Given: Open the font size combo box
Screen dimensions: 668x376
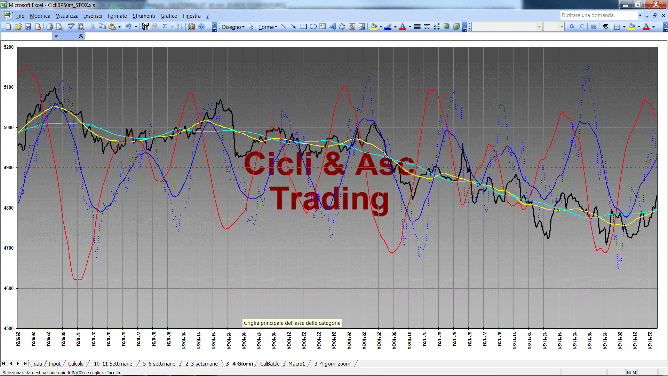Looking at the screenshot, I should [x=554, y=26].
